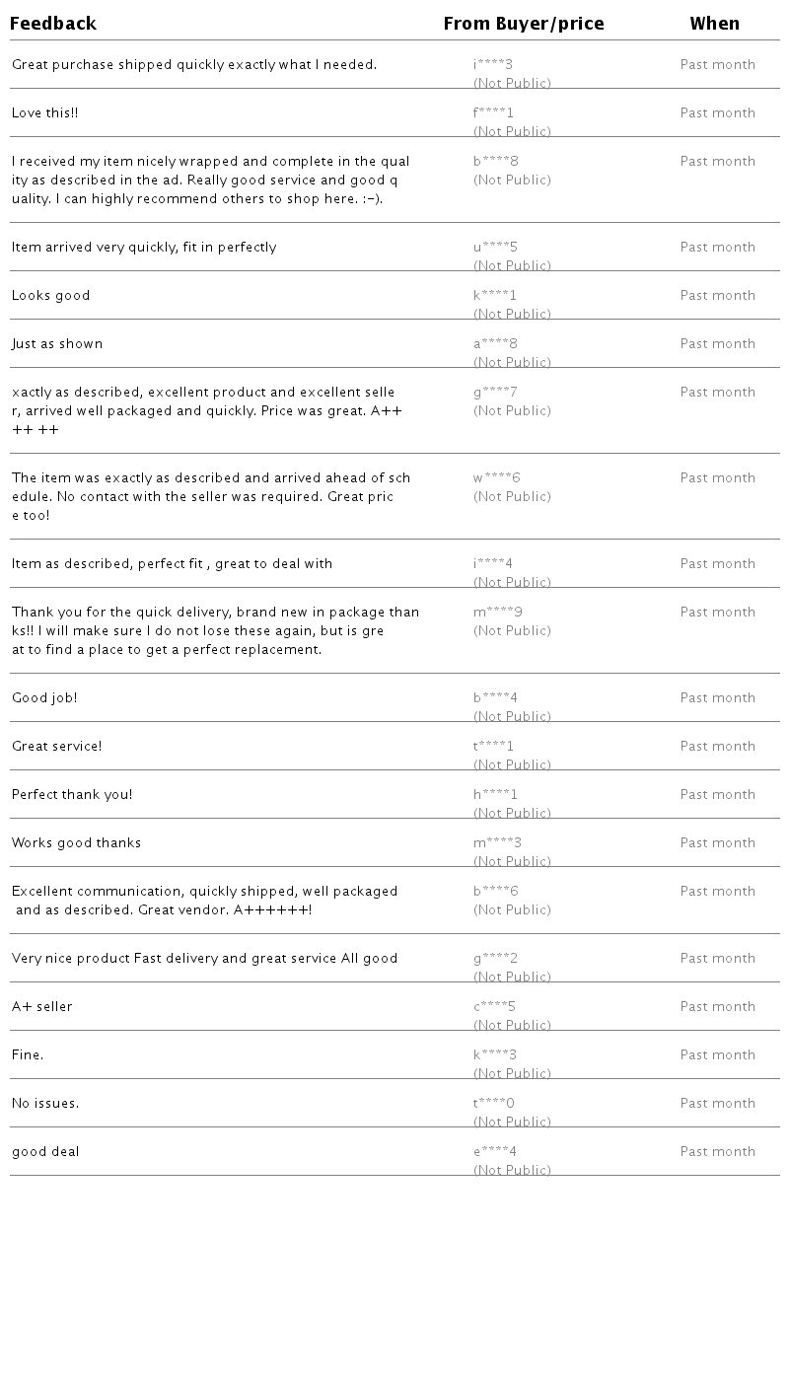This screenshot has height=1377, width=789.
Task: Select buyer name f****1
Action: [x=493, y=113]
